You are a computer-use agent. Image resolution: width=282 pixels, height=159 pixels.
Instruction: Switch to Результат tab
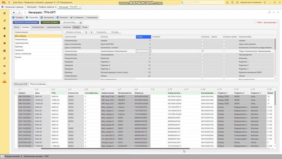point(62,18)
